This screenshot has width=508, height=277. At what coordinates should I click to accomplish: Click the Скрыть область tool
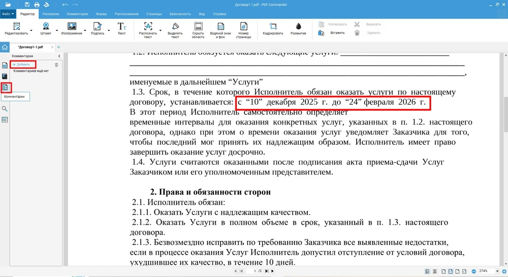coord(198,29)
